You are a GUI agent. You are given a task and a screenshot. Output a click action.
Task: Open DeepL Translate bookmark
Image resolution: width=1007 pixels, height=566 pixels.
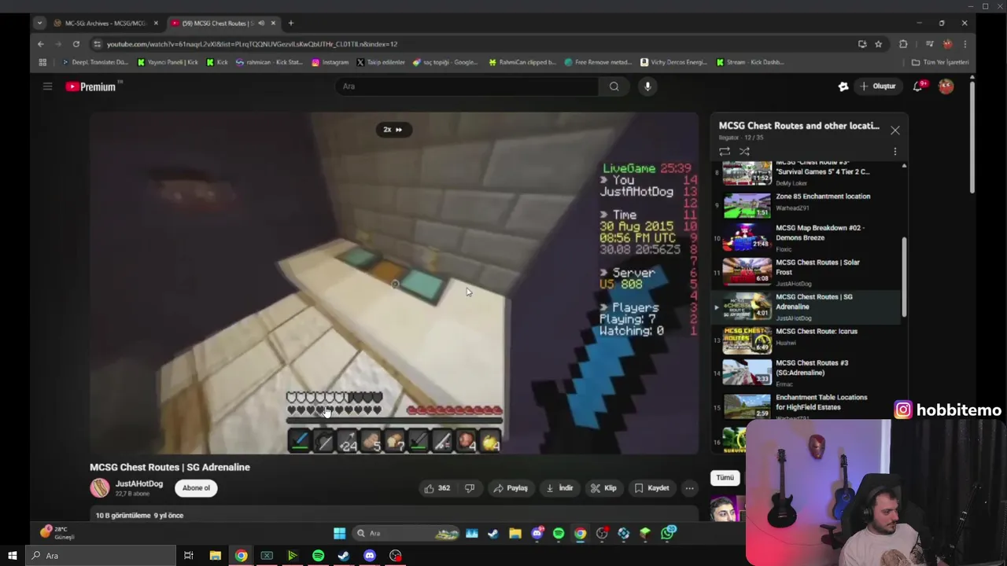click(x=94, y=62)
